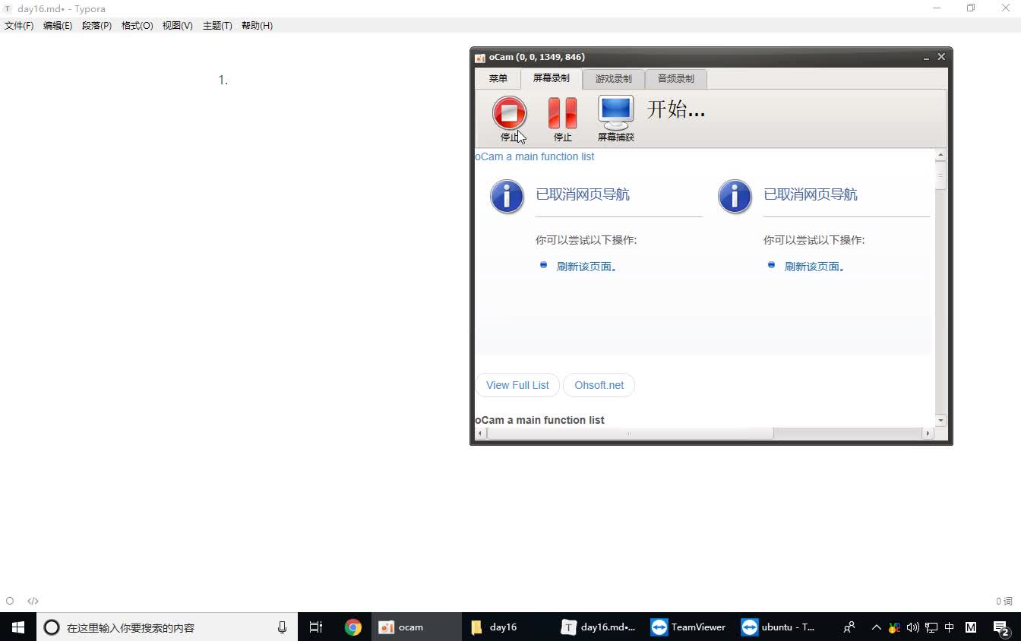Screen dimensions: 1021x641
Task: Click the volume speaker tray icon
Action: click(912, 627)
